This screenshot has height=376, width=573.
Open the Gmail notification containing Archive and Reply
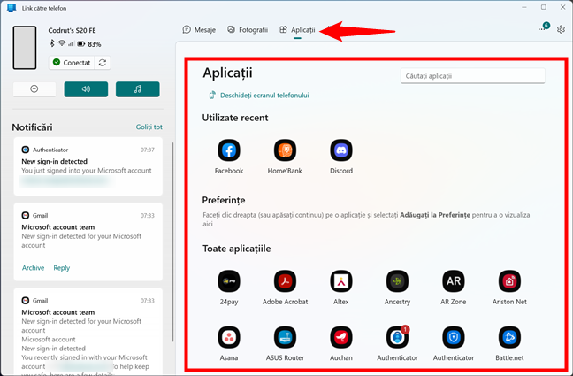pyautogui.click(x=88, y=242)
